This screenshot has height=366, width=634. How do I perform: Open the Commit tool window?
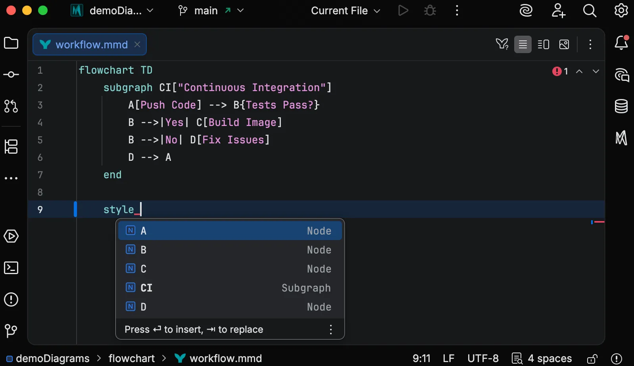(x=11, y=74)
